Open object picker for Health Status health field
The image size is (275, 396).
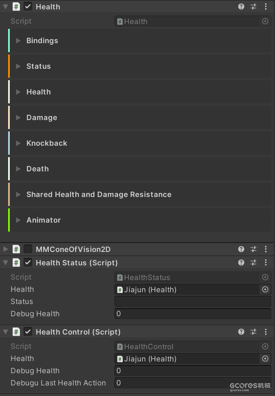point(265,289)
